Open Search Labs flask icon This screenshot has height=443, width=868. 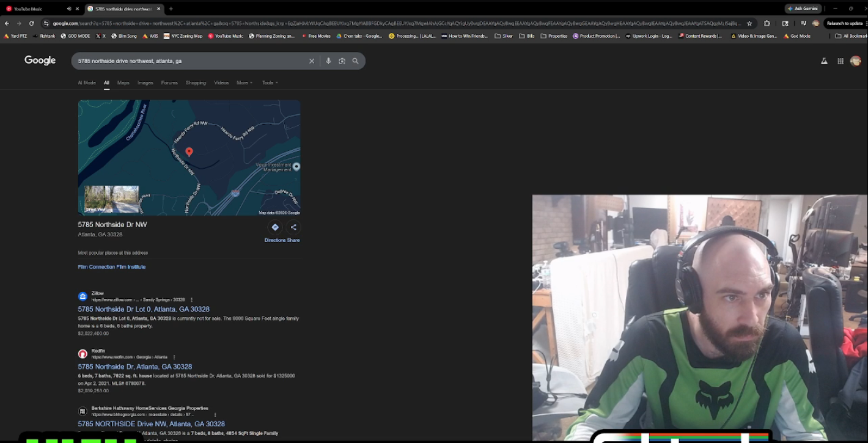click(824, 61)
